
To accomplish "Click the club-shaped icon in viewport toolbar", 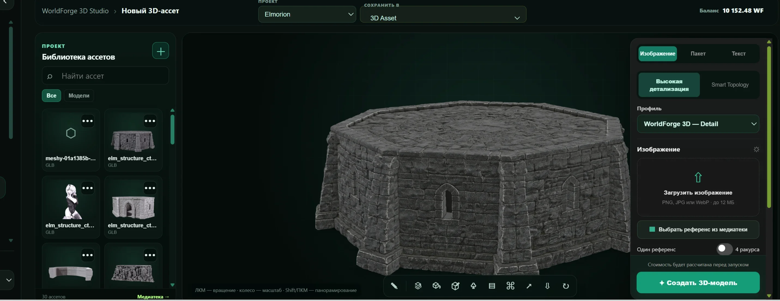I will (x=473, y=285).
